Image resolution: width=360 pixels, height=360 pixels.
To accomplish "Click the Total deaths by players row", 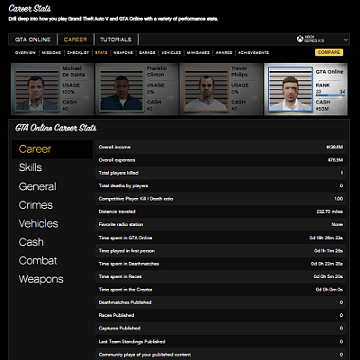I will pos(220,185).
